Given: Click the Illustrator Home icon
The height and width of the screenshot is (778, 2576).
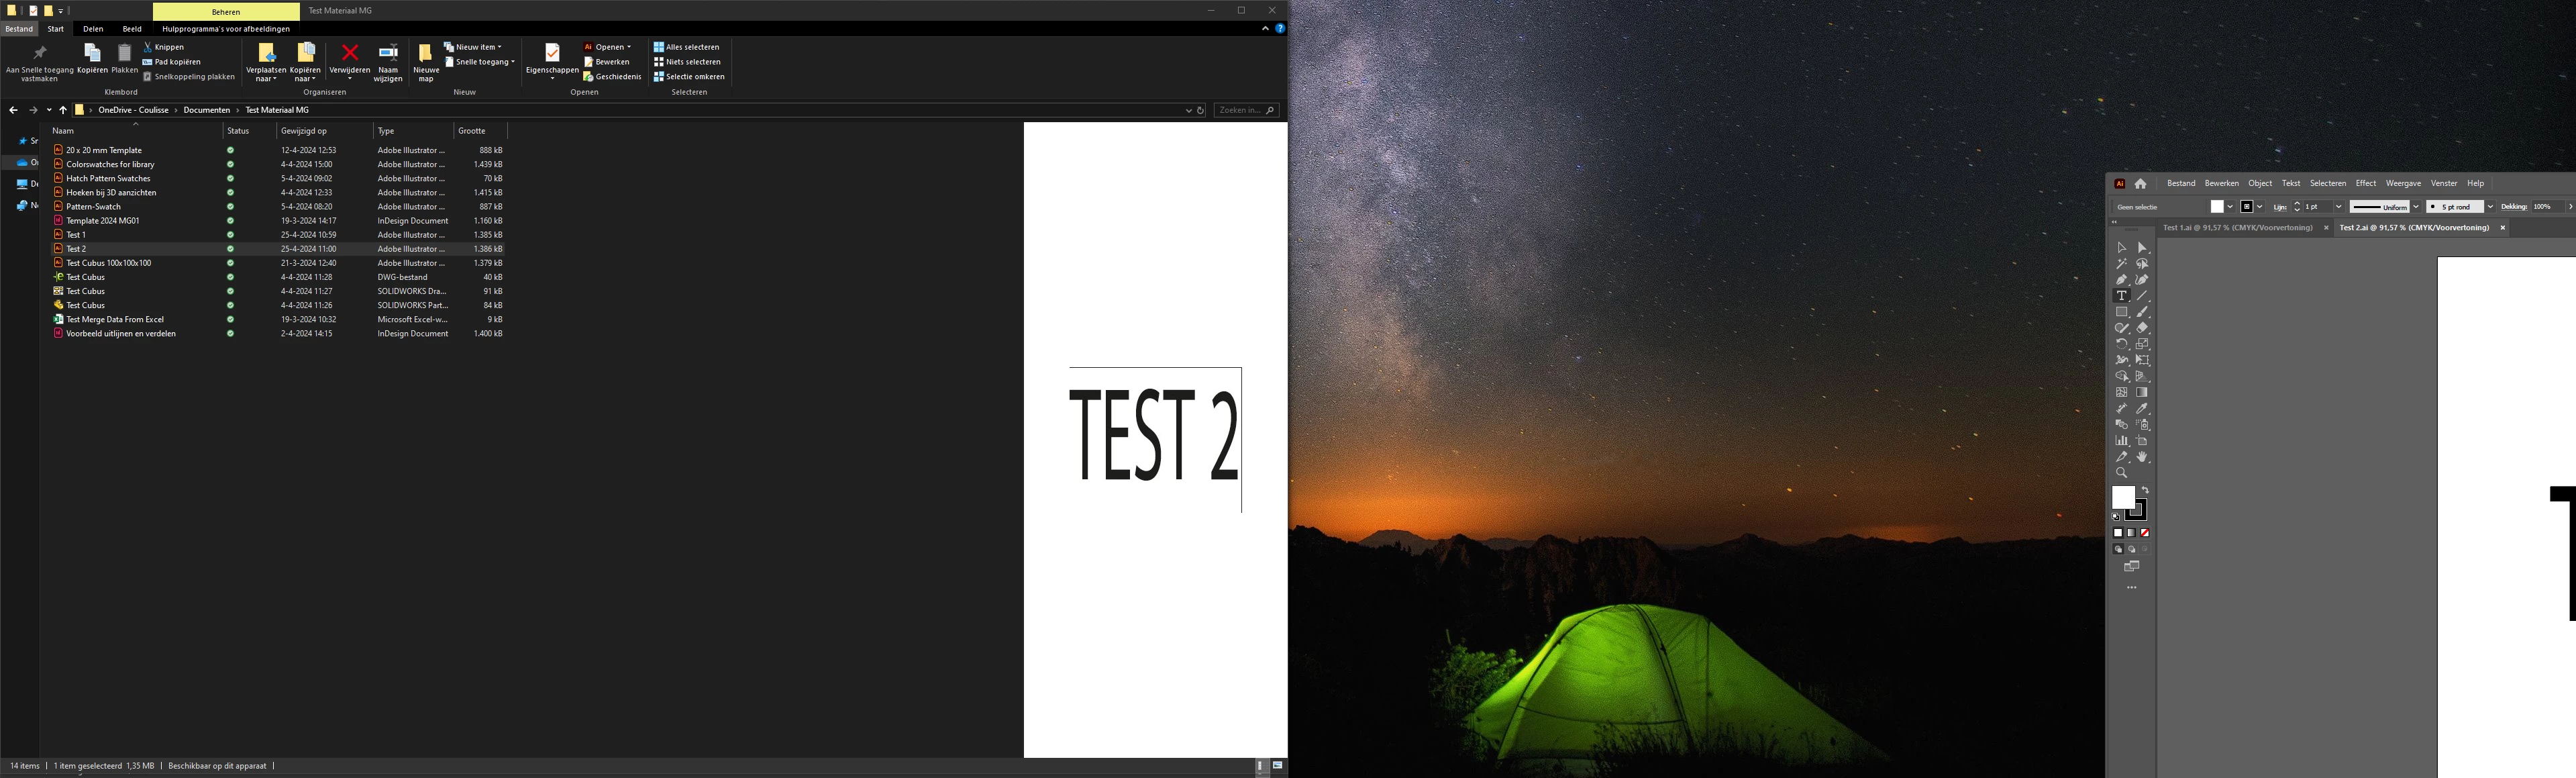Looking at the screenshot, I should (x=2140, y=184).
